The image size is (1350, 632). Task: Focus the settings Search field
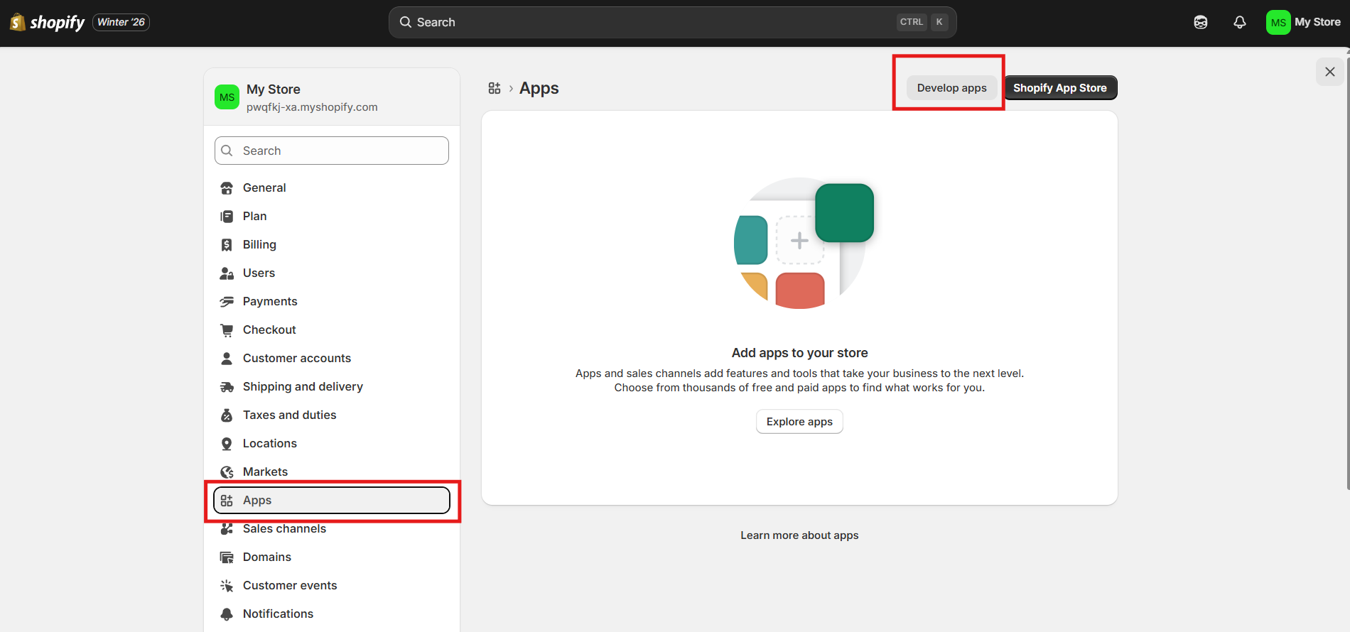[x=332, y=151]
